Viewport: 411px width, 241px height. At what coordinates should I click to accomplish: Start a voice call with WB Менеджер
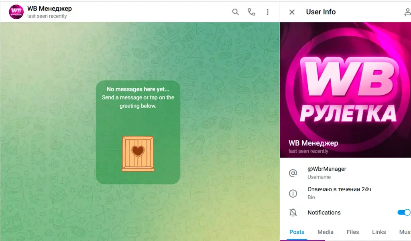(251, 12)
